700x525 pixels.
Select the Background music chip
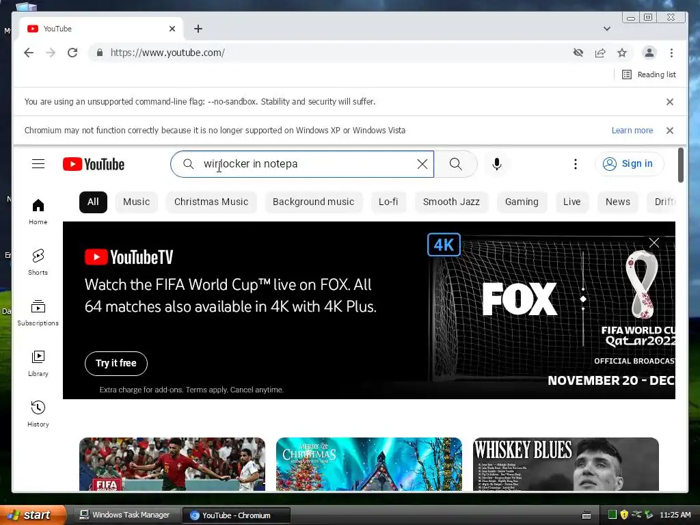pyautogui.click(x=313, y=202)
